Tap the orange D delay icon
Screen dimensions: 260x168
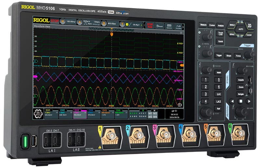tap(104, 23)
